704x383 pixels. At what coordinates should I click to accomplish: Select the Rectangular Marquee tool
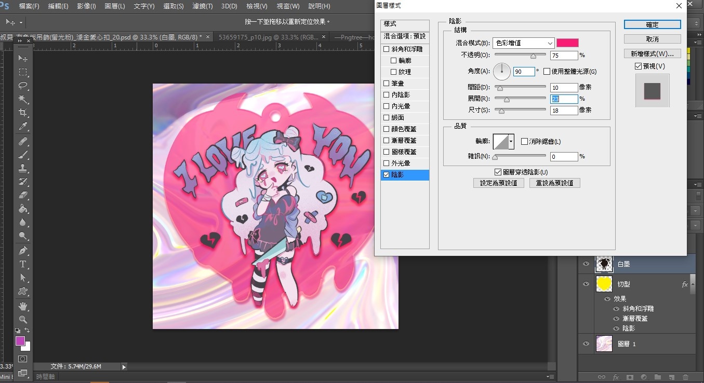[23, 72]
